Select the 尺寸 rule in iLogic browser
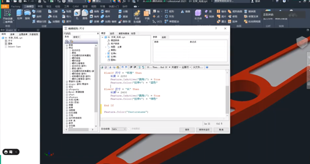The width and height of the screenshot is (310, 164). click(10, 41)
